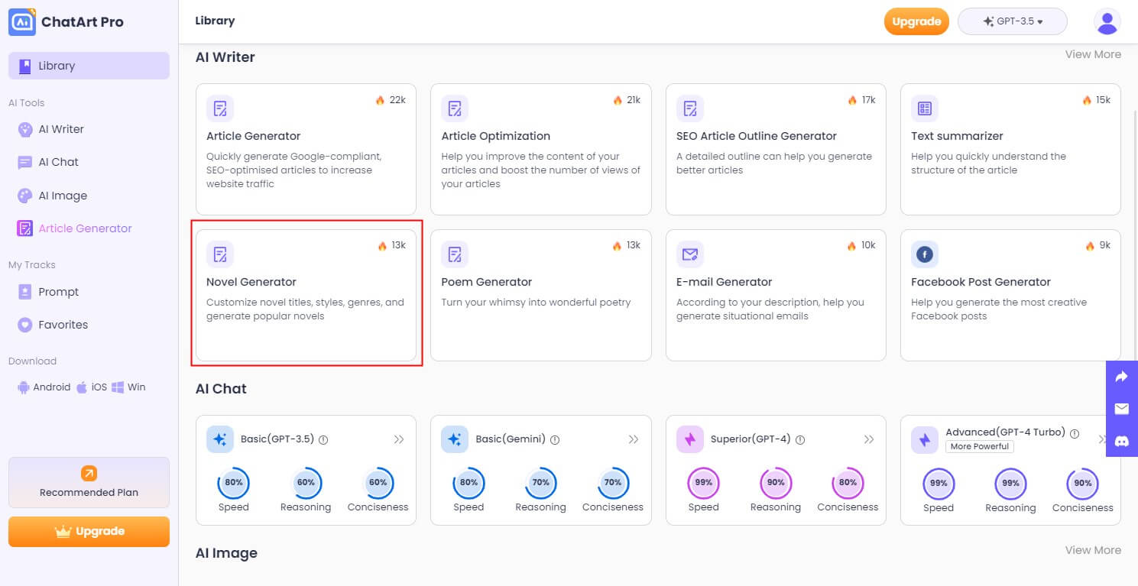Viewport: 1138px width, 586px height.
Task: Open the Poem Generator card
Action: pyautogui.click(x=541, y=295)
